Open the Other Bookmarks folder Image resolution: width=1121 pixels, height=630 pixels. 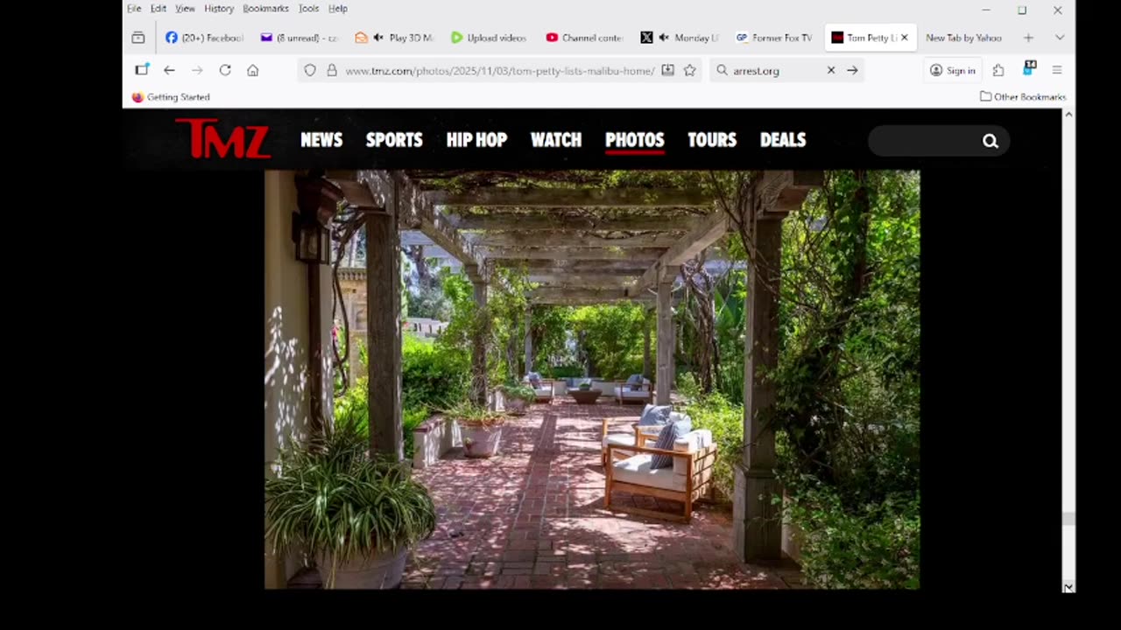1023,96
